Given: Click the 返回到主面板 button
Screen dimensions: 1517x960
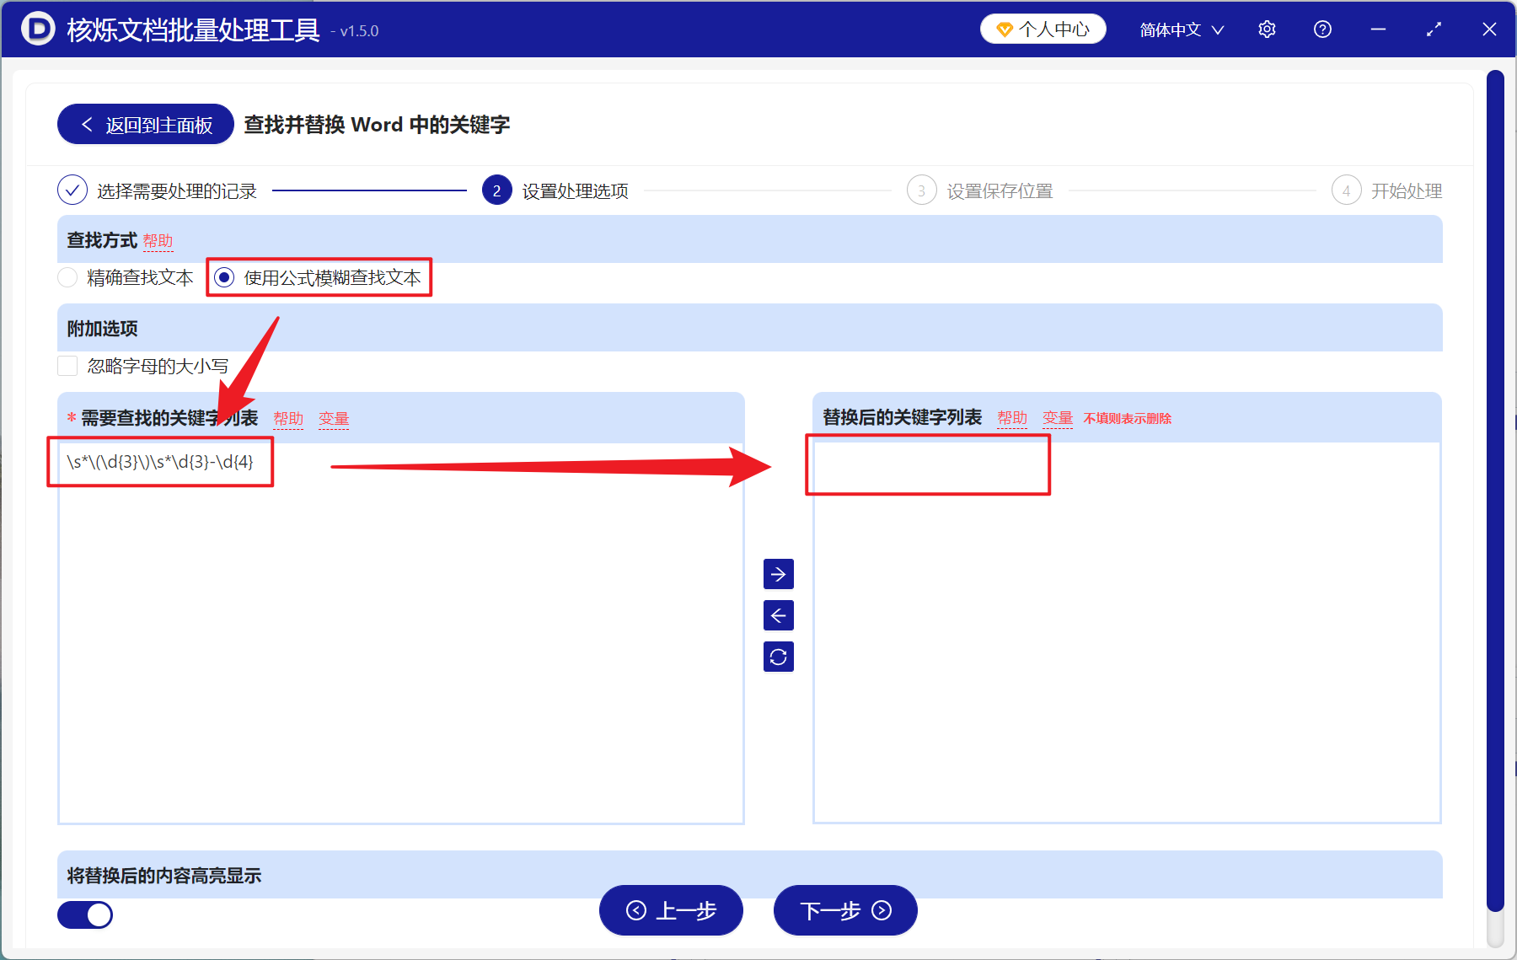Looking at the screenshot, I should [x=144, y=123].
